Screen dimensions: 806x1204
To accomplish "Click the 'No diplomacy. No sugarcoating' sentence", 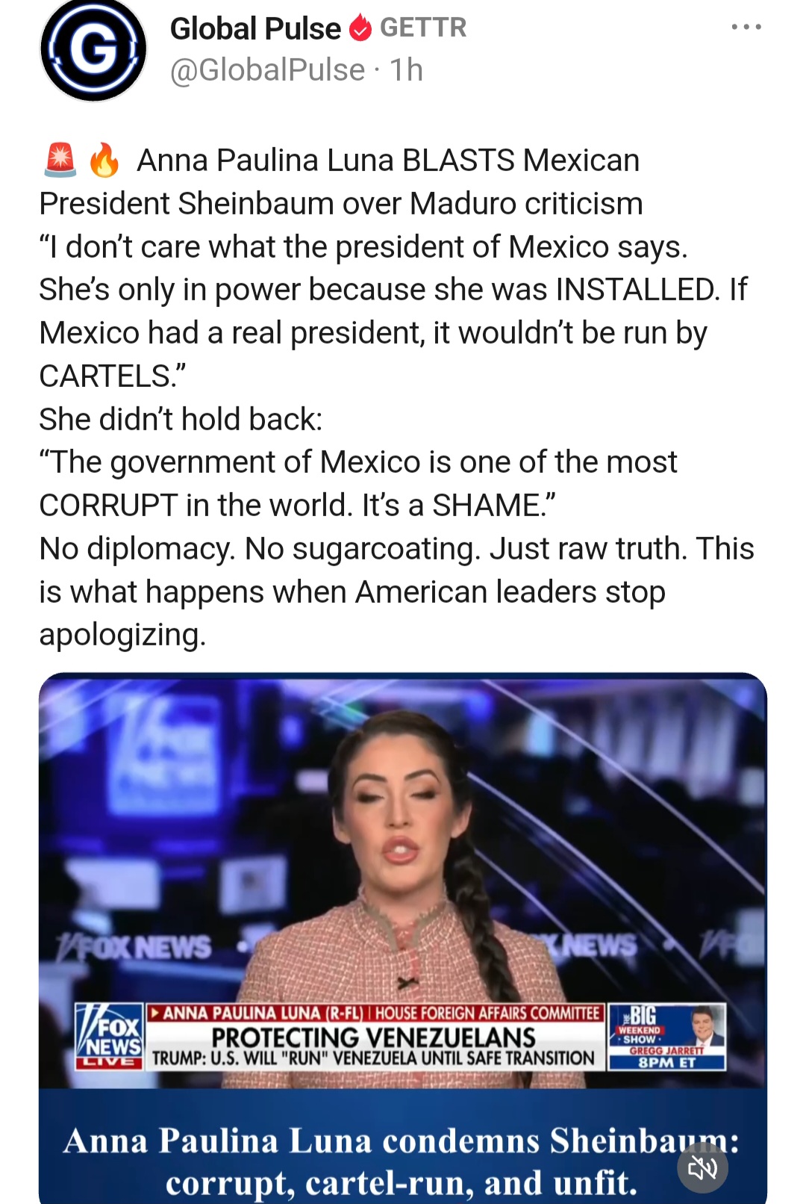I will coord(260,548).
